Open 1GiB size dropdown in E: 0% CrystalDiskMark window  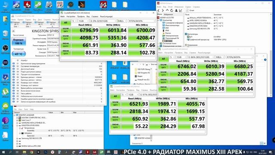coord(83,21)
